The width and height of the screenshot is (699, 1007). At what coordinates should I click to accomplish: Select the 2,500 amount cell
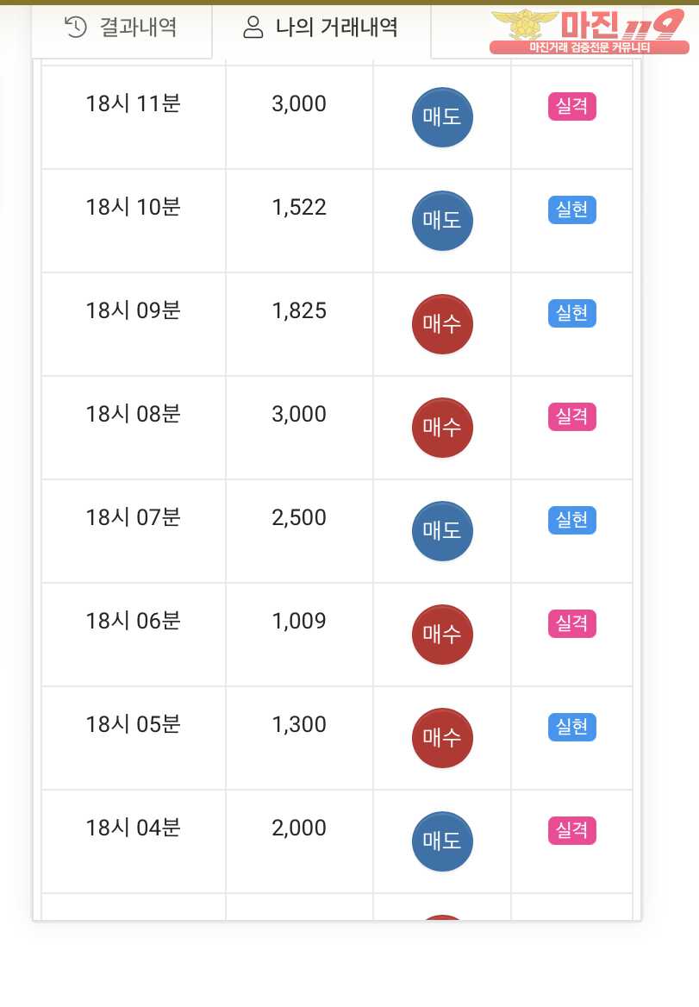click(x=299, y=531)
